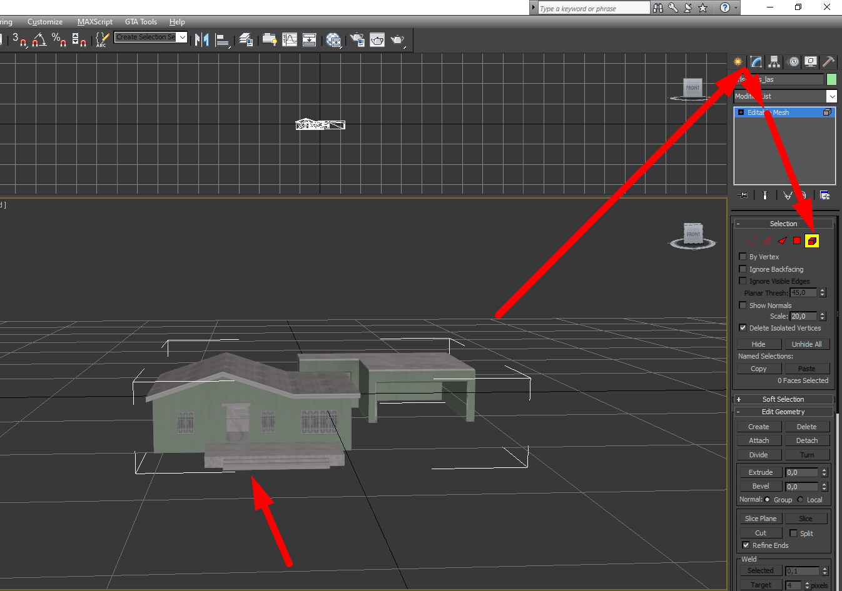Open the Utilities hammer panel
Screen dimensions: 842x591
(x=828, y=61)
